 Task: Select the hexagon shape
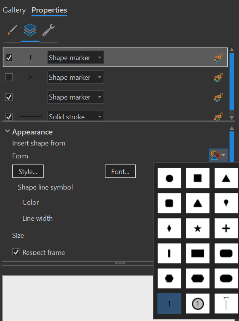pyautogui.click(x=170, y=278)
